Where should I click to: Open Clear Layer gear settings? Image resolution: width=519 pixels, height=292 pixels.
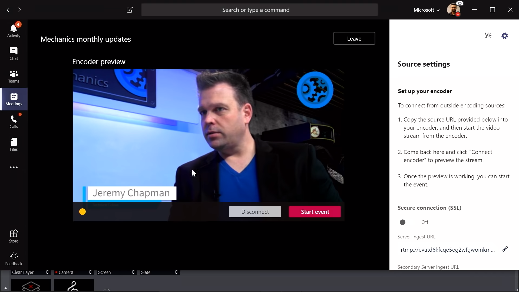pyautogui.click(x=48, y=272)
